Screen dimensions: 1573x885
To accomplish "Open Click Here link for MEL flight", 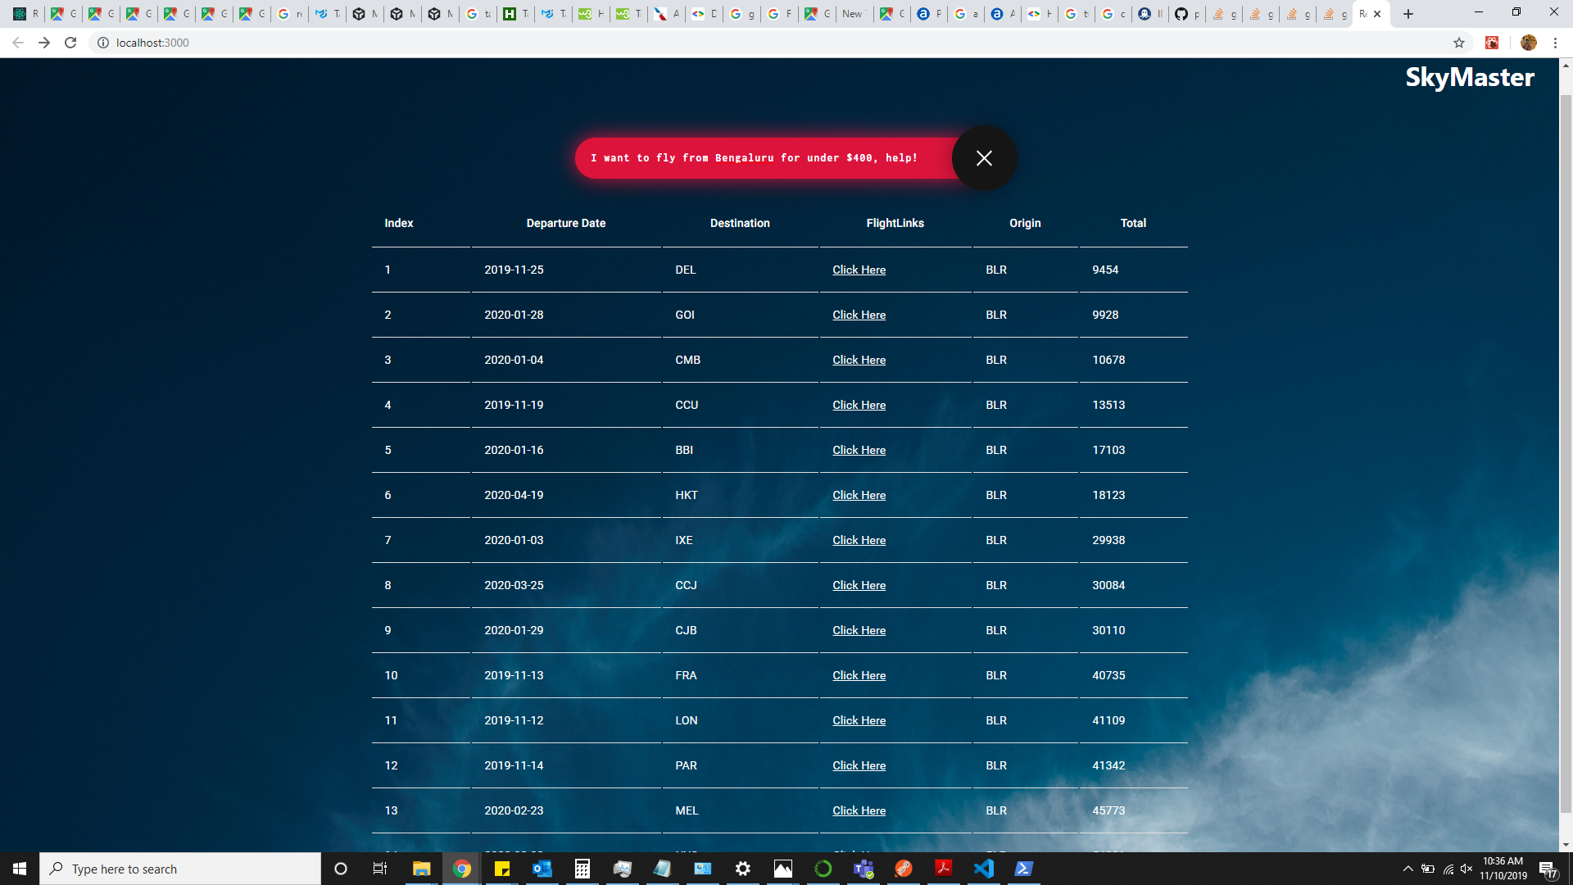I will (859, 810).
